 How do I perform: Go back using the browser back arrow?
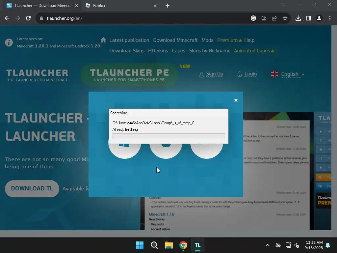(x=7, y=18)
